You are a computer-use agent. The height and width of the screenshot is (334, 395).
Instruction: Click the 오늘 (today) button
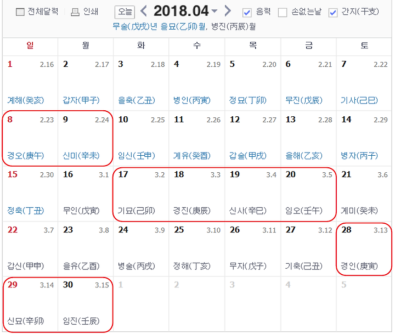click(125, 12)
